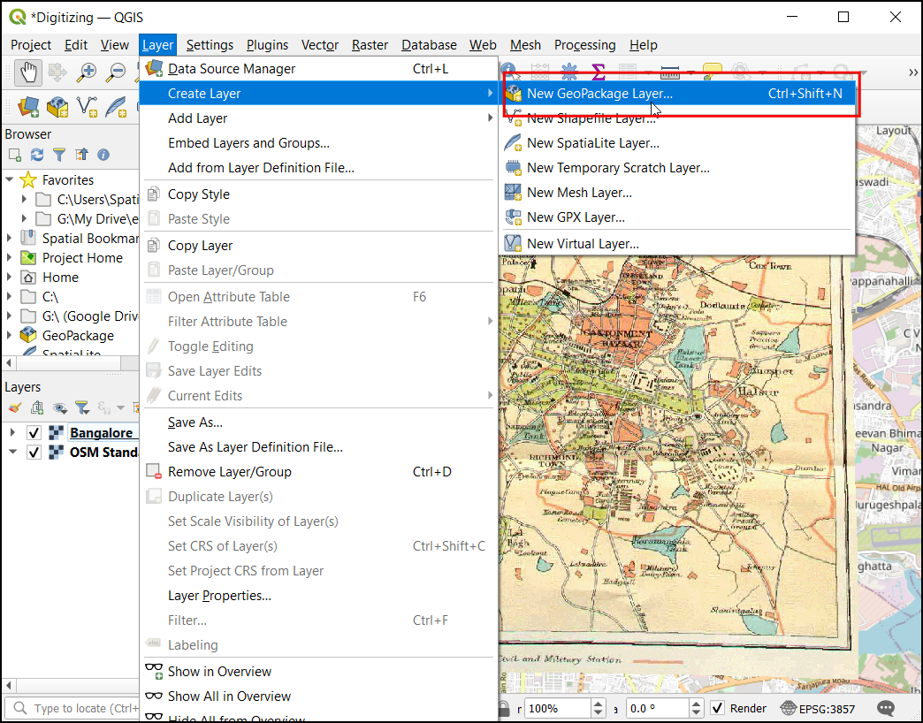Open the Layer Styling panel brush icon
The width and height of the screenshot is (923, 723).
[x=15, y=407]
